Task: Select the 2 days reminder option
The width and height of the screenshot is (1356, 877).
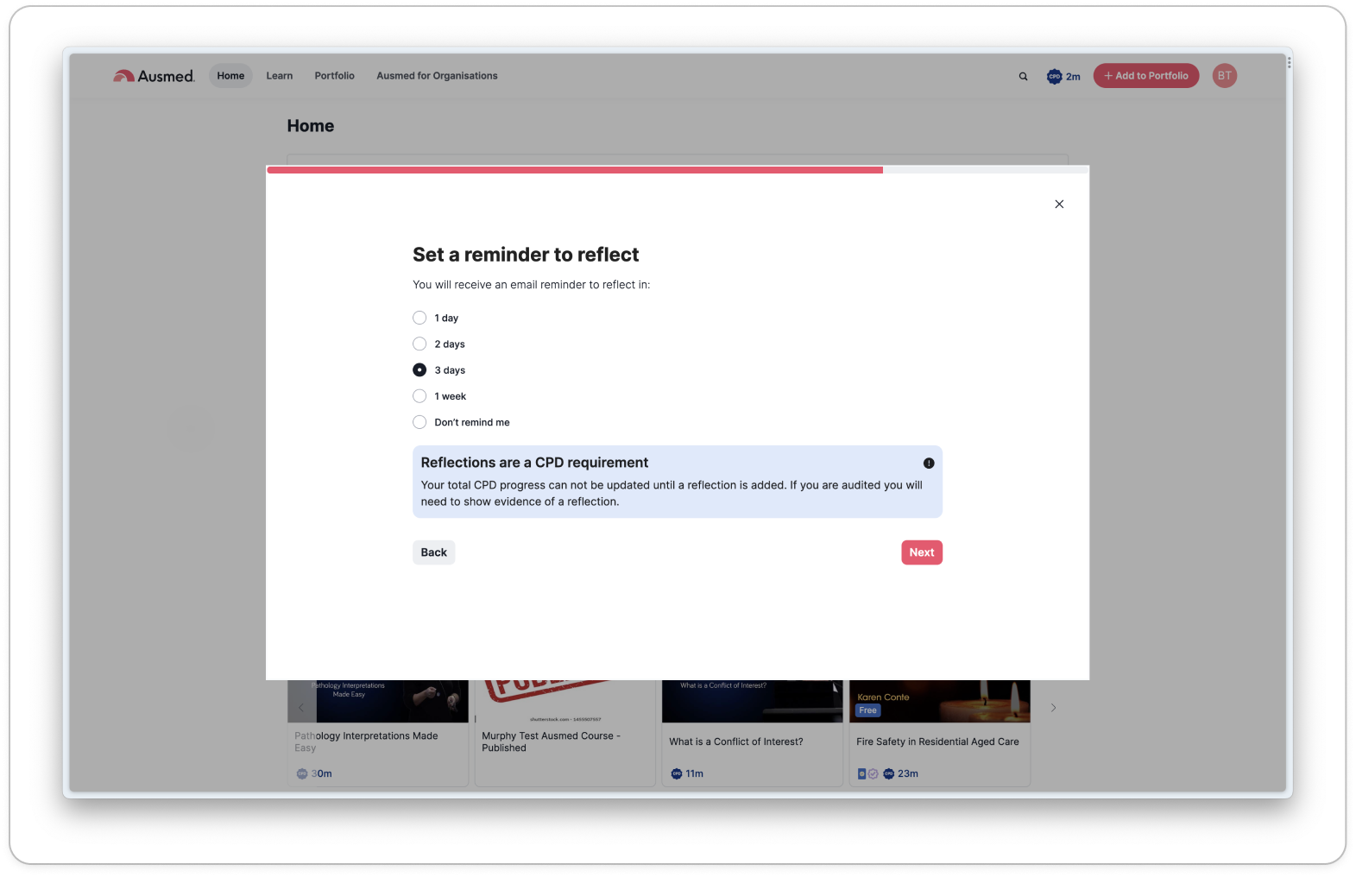Action: [419, 344]
